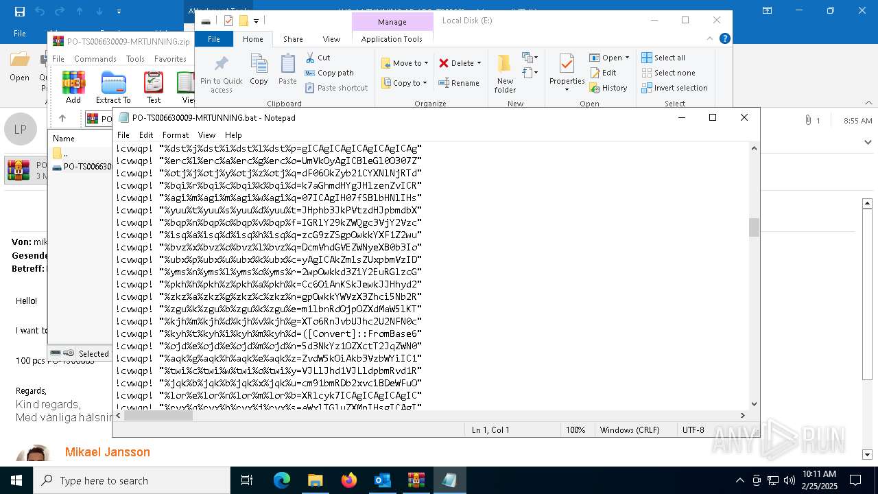Viewport: 878px width, 494px height.
Task: Click the Name column header in WinRAR
Action: click(x=64, y=138)
